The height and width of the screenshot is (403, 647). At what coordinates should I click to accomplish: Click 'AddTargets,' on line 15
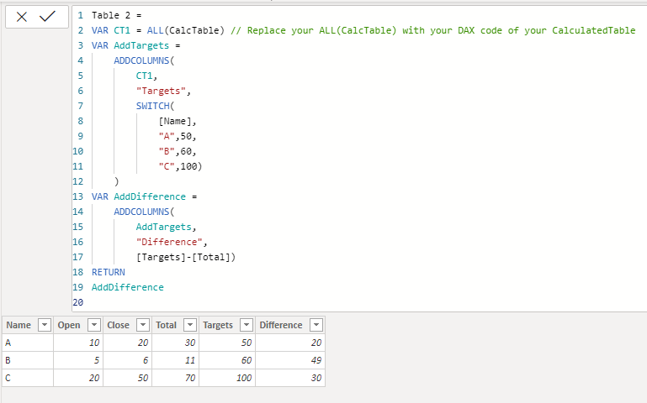point(167,228)
